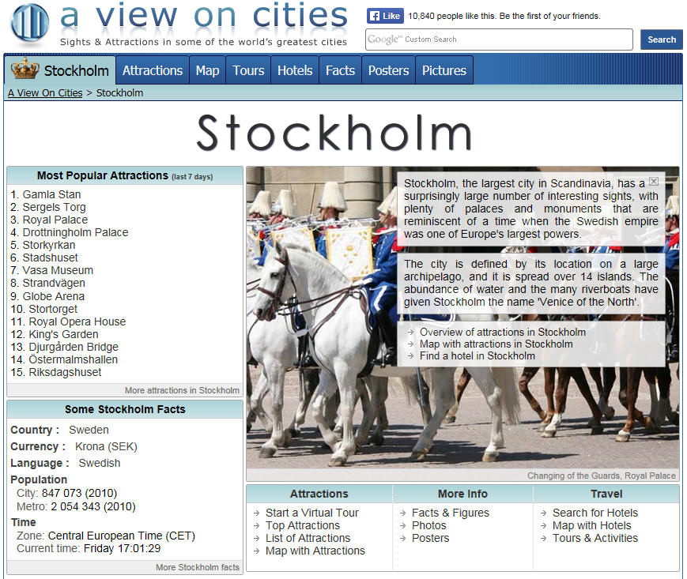Click the Posters link under More Info
The height and width of the screenshot is (579, 687).
click(x=431, y=538)
